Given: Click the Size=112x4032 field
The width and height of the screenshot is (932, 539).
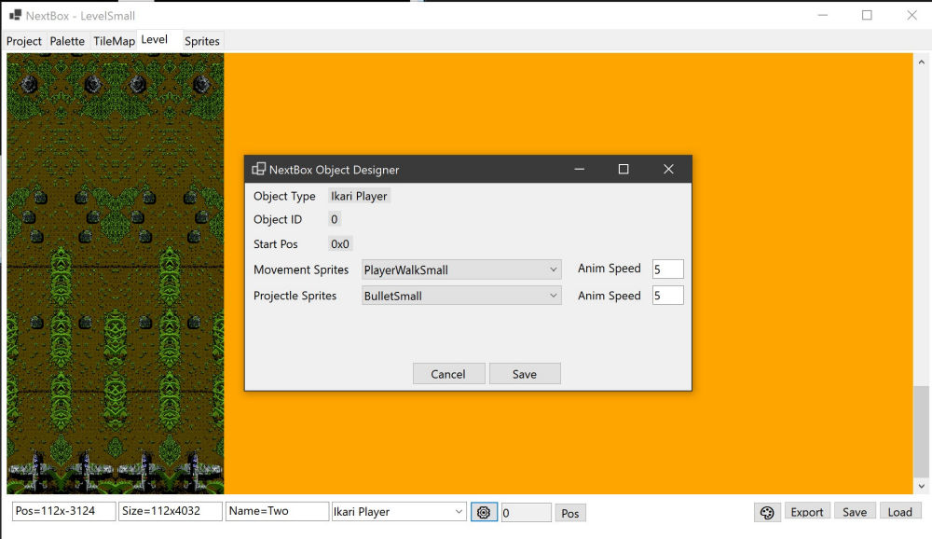Looking at the screenshot, I should (171, 511).
